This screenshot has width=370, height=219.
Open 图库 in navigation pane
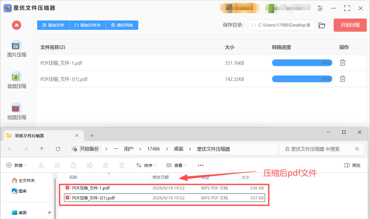19,191
